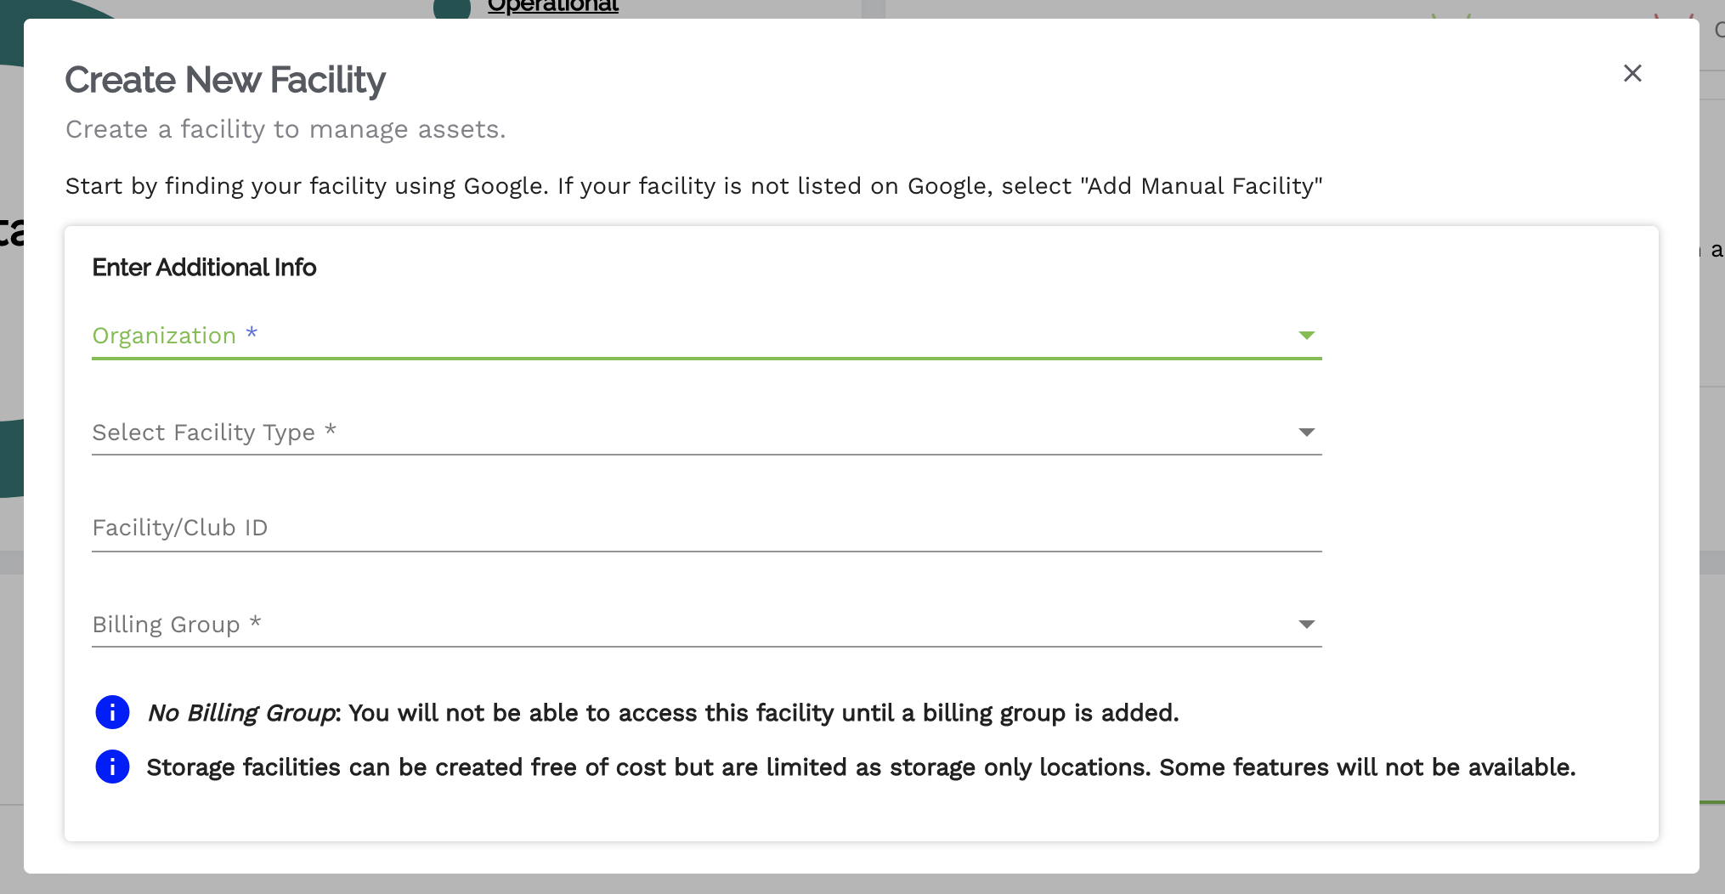Click the Organization dropdown arrow

pyautogui.click(x=1306, y=336)
